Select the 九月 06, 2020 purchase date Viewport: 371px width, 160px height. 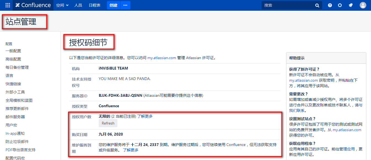coord(111,134)
